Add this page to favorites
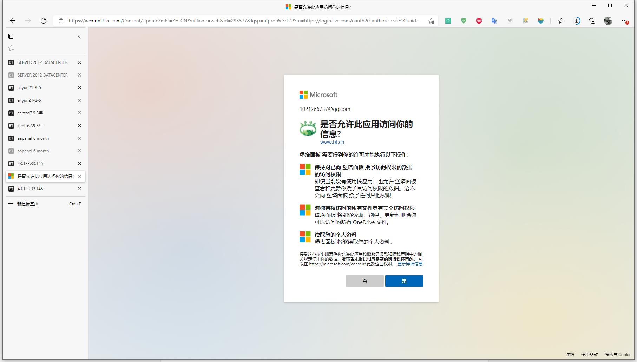Image resolution: width=637 pixels, height=362 pixels. 431,21
